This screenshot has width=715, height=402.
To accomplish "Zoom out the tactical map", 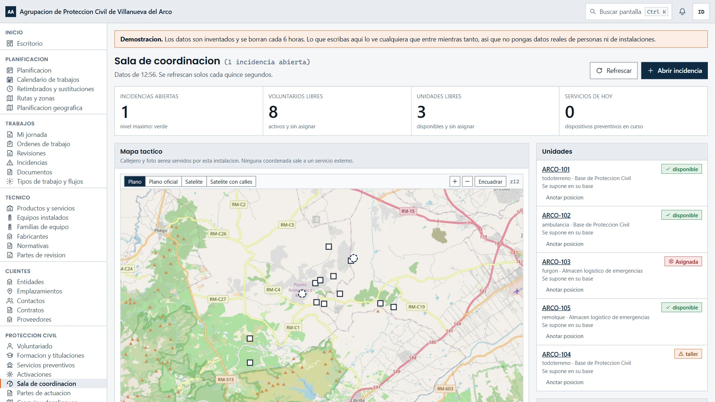I will pyautogui.click(x=467, y=182).
